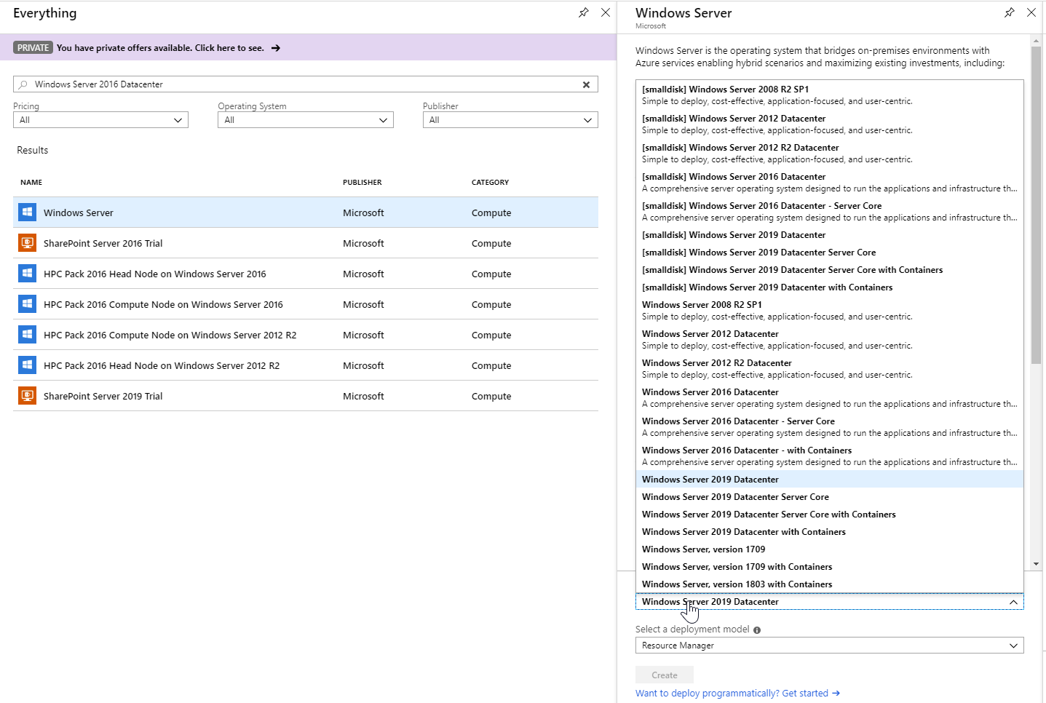Click the NAME column header
Image resolution: width=1046 pixels, height=703 pixels.
[31, 182]
